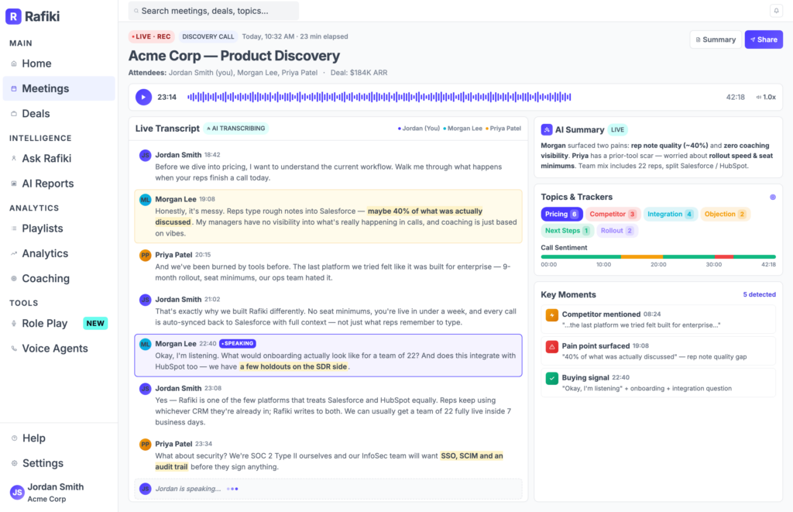Click the LIVE badge in AI Summary

[x=617, y=129]
